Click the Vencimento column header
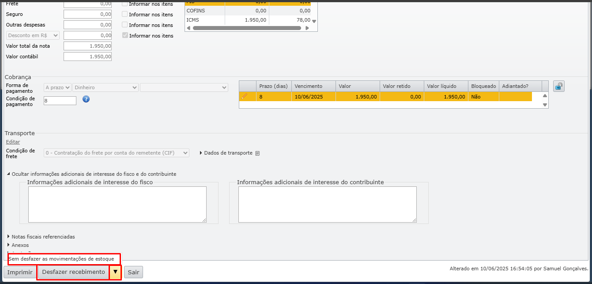 (313, 86)
